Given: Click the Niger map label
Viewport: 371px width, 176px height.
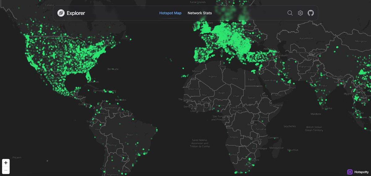Looking at the screenshot, I should 222,93.
